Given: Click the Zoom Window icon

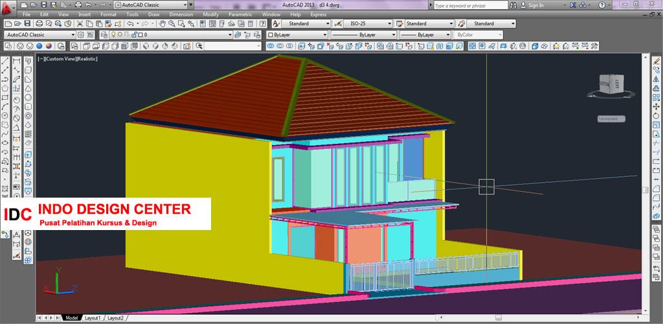Looking at the screenshot, I should (x=181, y=24).
